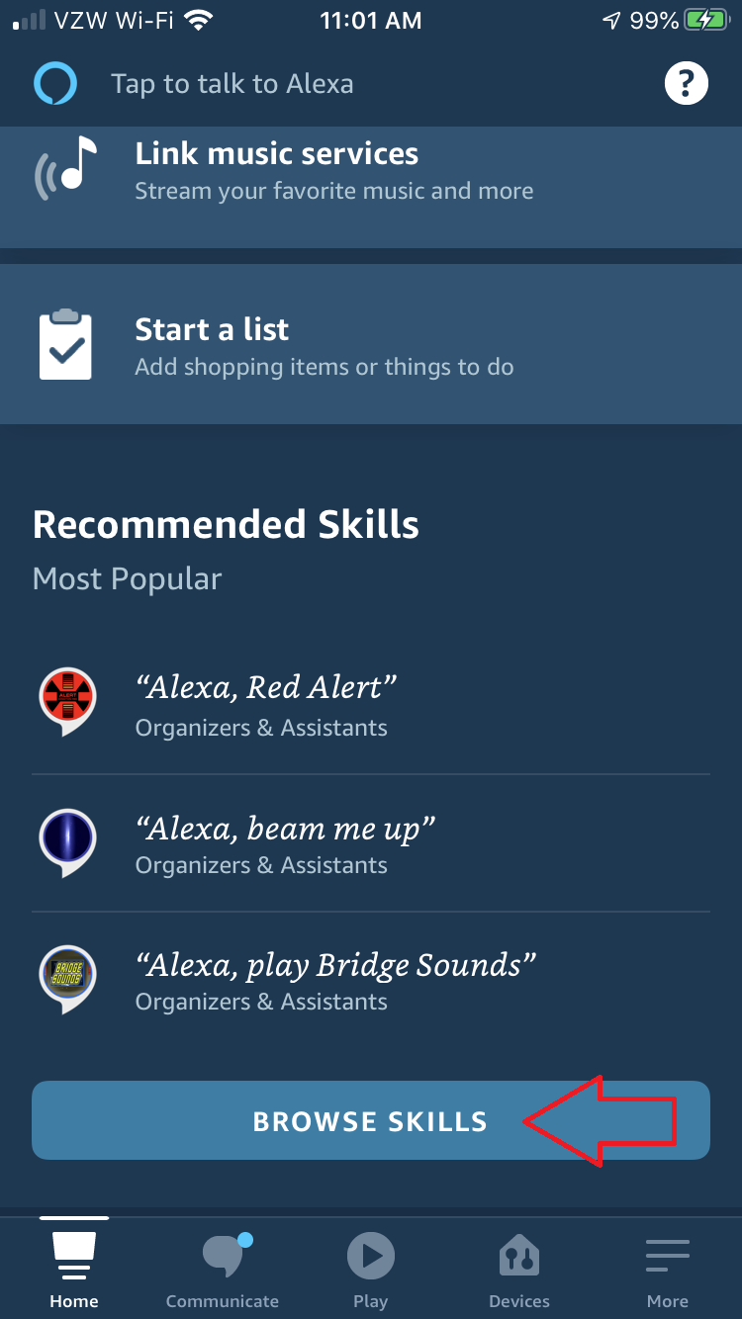The width and height of the screenshot is (742, 1319).
Task: Open help via the question mark icon
Action: point(687,83)
